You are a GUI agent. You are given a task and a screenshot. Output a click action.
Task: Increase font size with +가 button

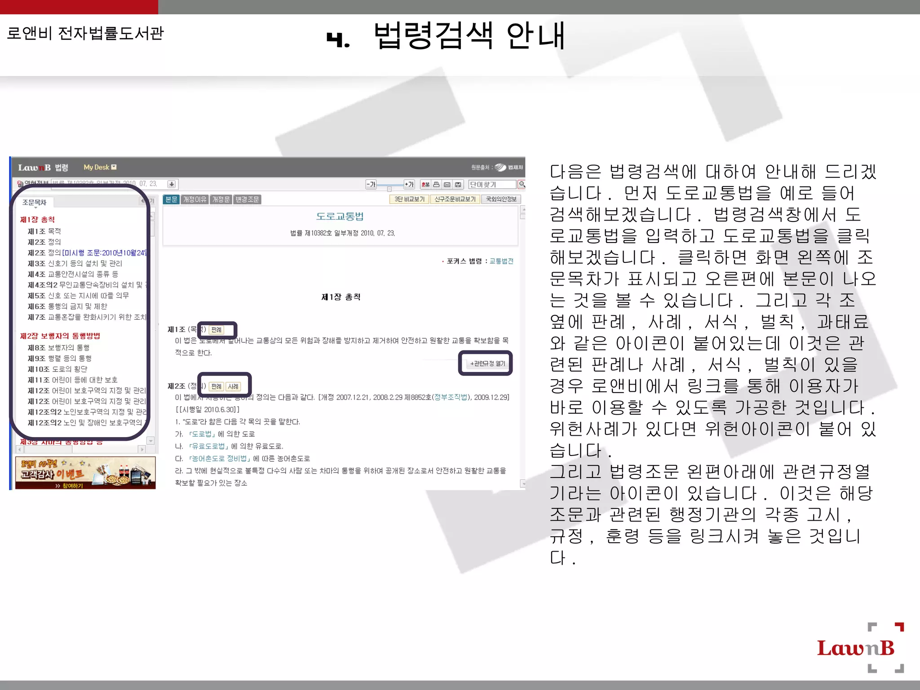tap(409, 184)
